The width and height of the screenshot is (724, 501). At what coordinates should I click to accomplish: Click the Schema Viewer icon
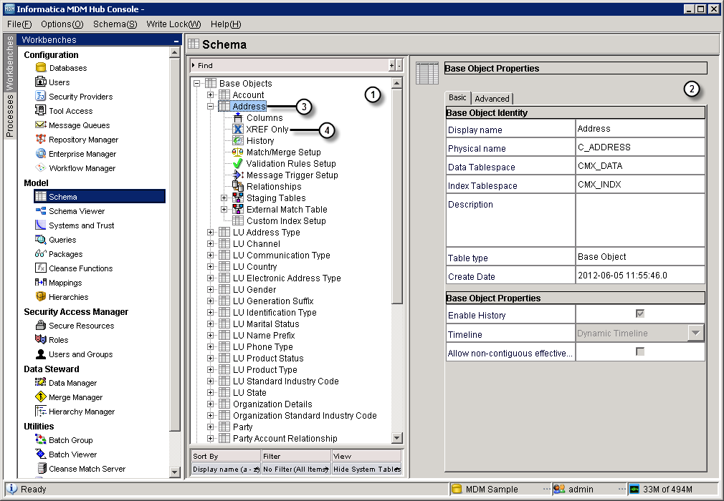point(41,210)
